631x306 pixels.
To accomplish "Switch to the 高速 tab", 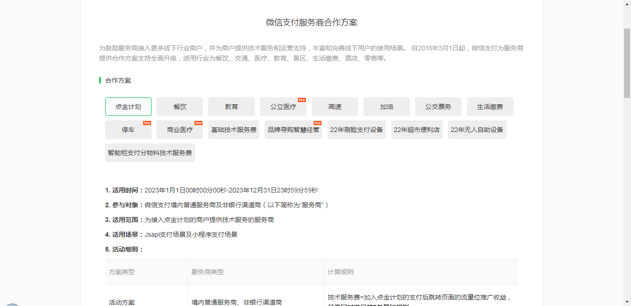I will point(335,107).
